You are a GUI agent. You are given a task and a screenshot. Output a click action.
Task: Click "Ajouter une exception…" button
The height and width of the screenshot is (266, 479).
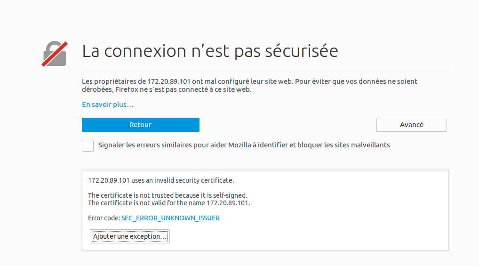pyautogui.click(x=130, y=236)
